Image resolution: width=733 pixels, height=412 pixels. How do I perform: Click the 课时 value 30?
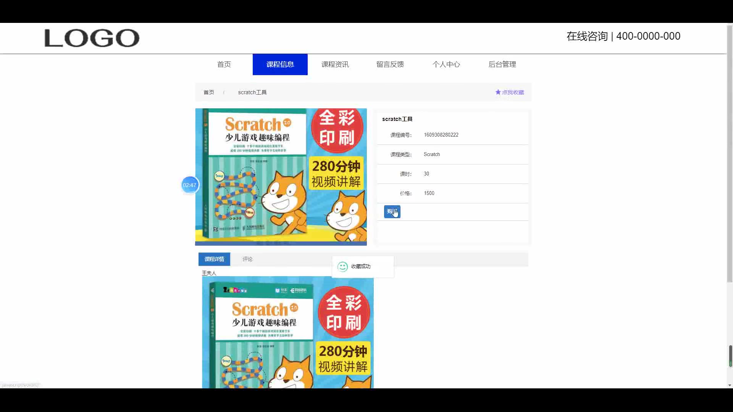pos(426,174)
